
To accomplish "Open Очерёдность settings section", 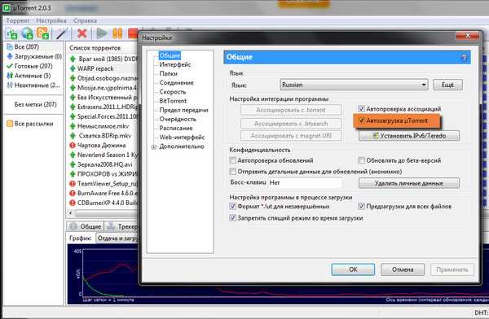I will 178,119.
